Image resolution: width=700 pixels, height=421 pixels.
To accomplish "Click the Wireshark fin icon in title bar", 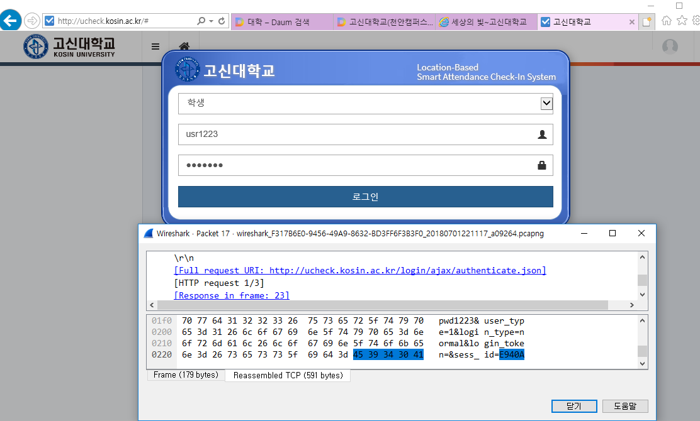I will pos(149,234).
